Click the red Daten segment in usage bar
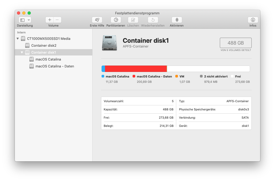Screen dimensions: 275x181 [135, 69]
